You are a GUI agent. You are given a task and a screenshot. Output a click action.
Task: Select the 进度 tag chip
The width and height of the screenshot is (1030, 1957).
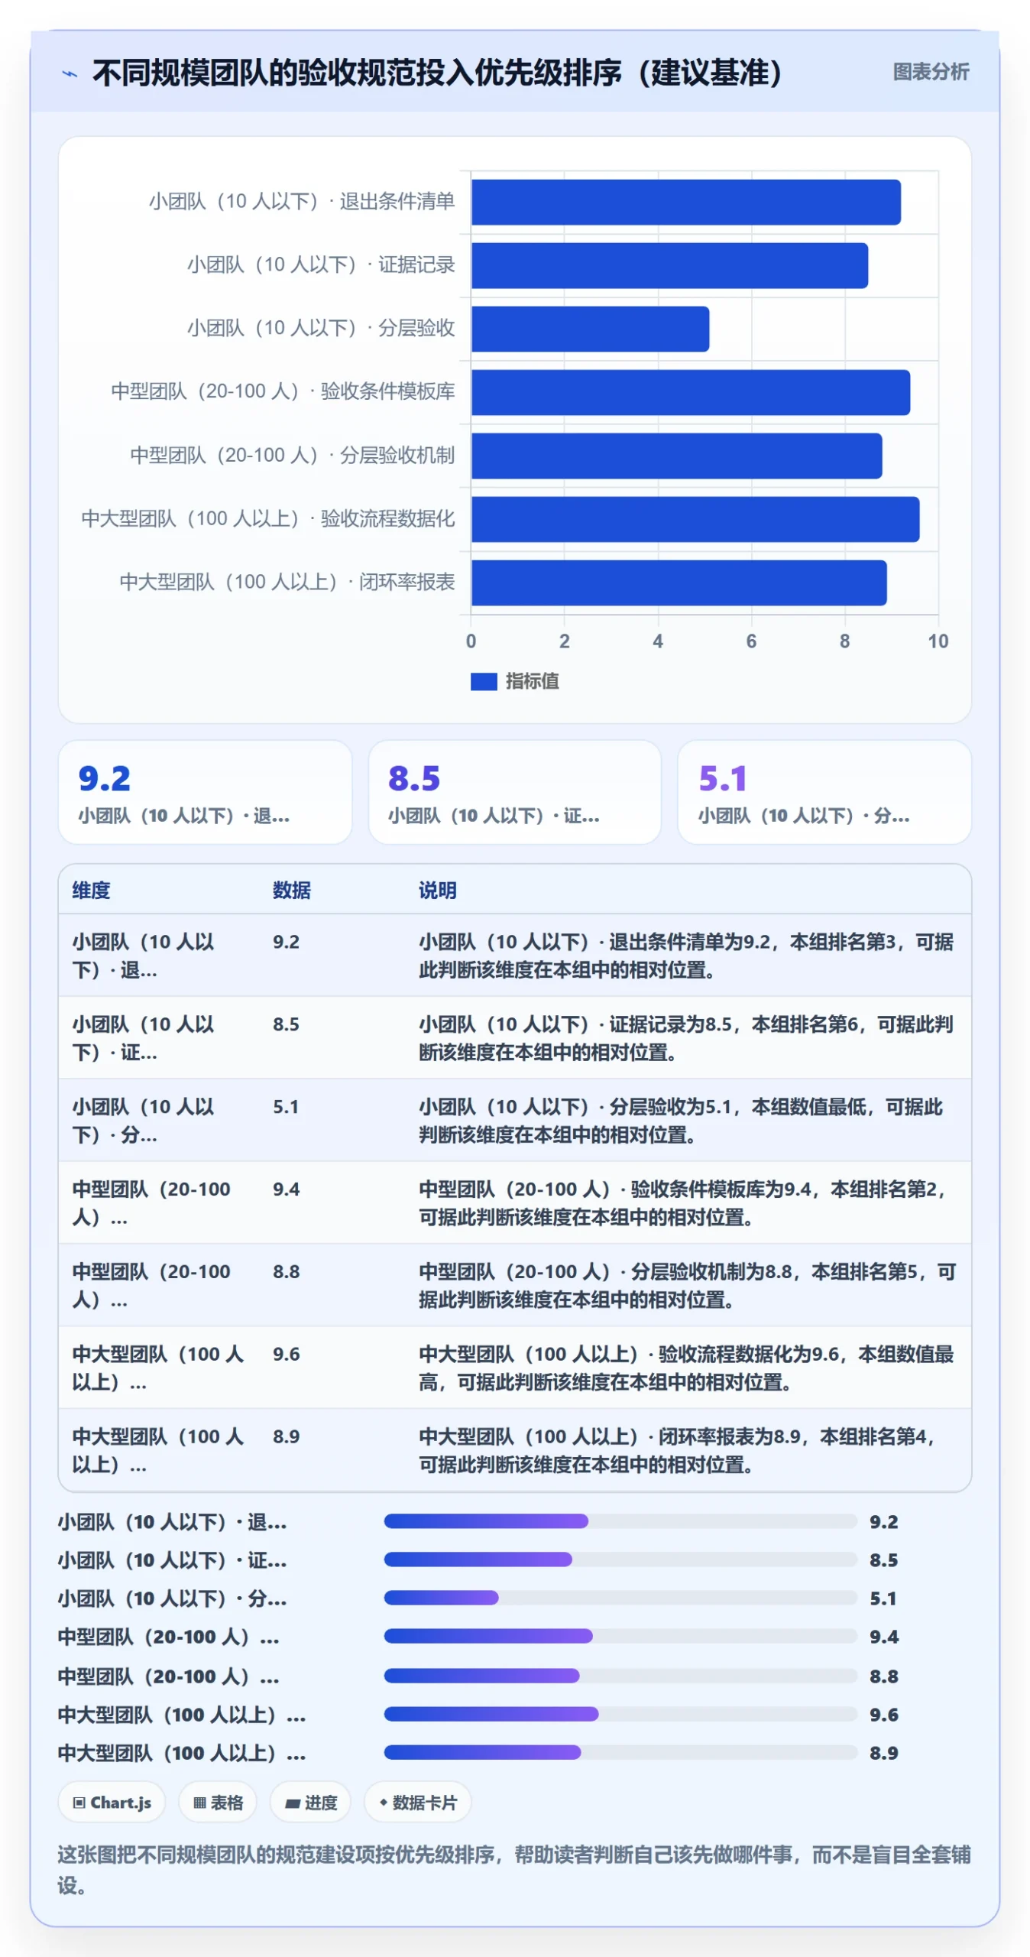[x=310, y=1802]
